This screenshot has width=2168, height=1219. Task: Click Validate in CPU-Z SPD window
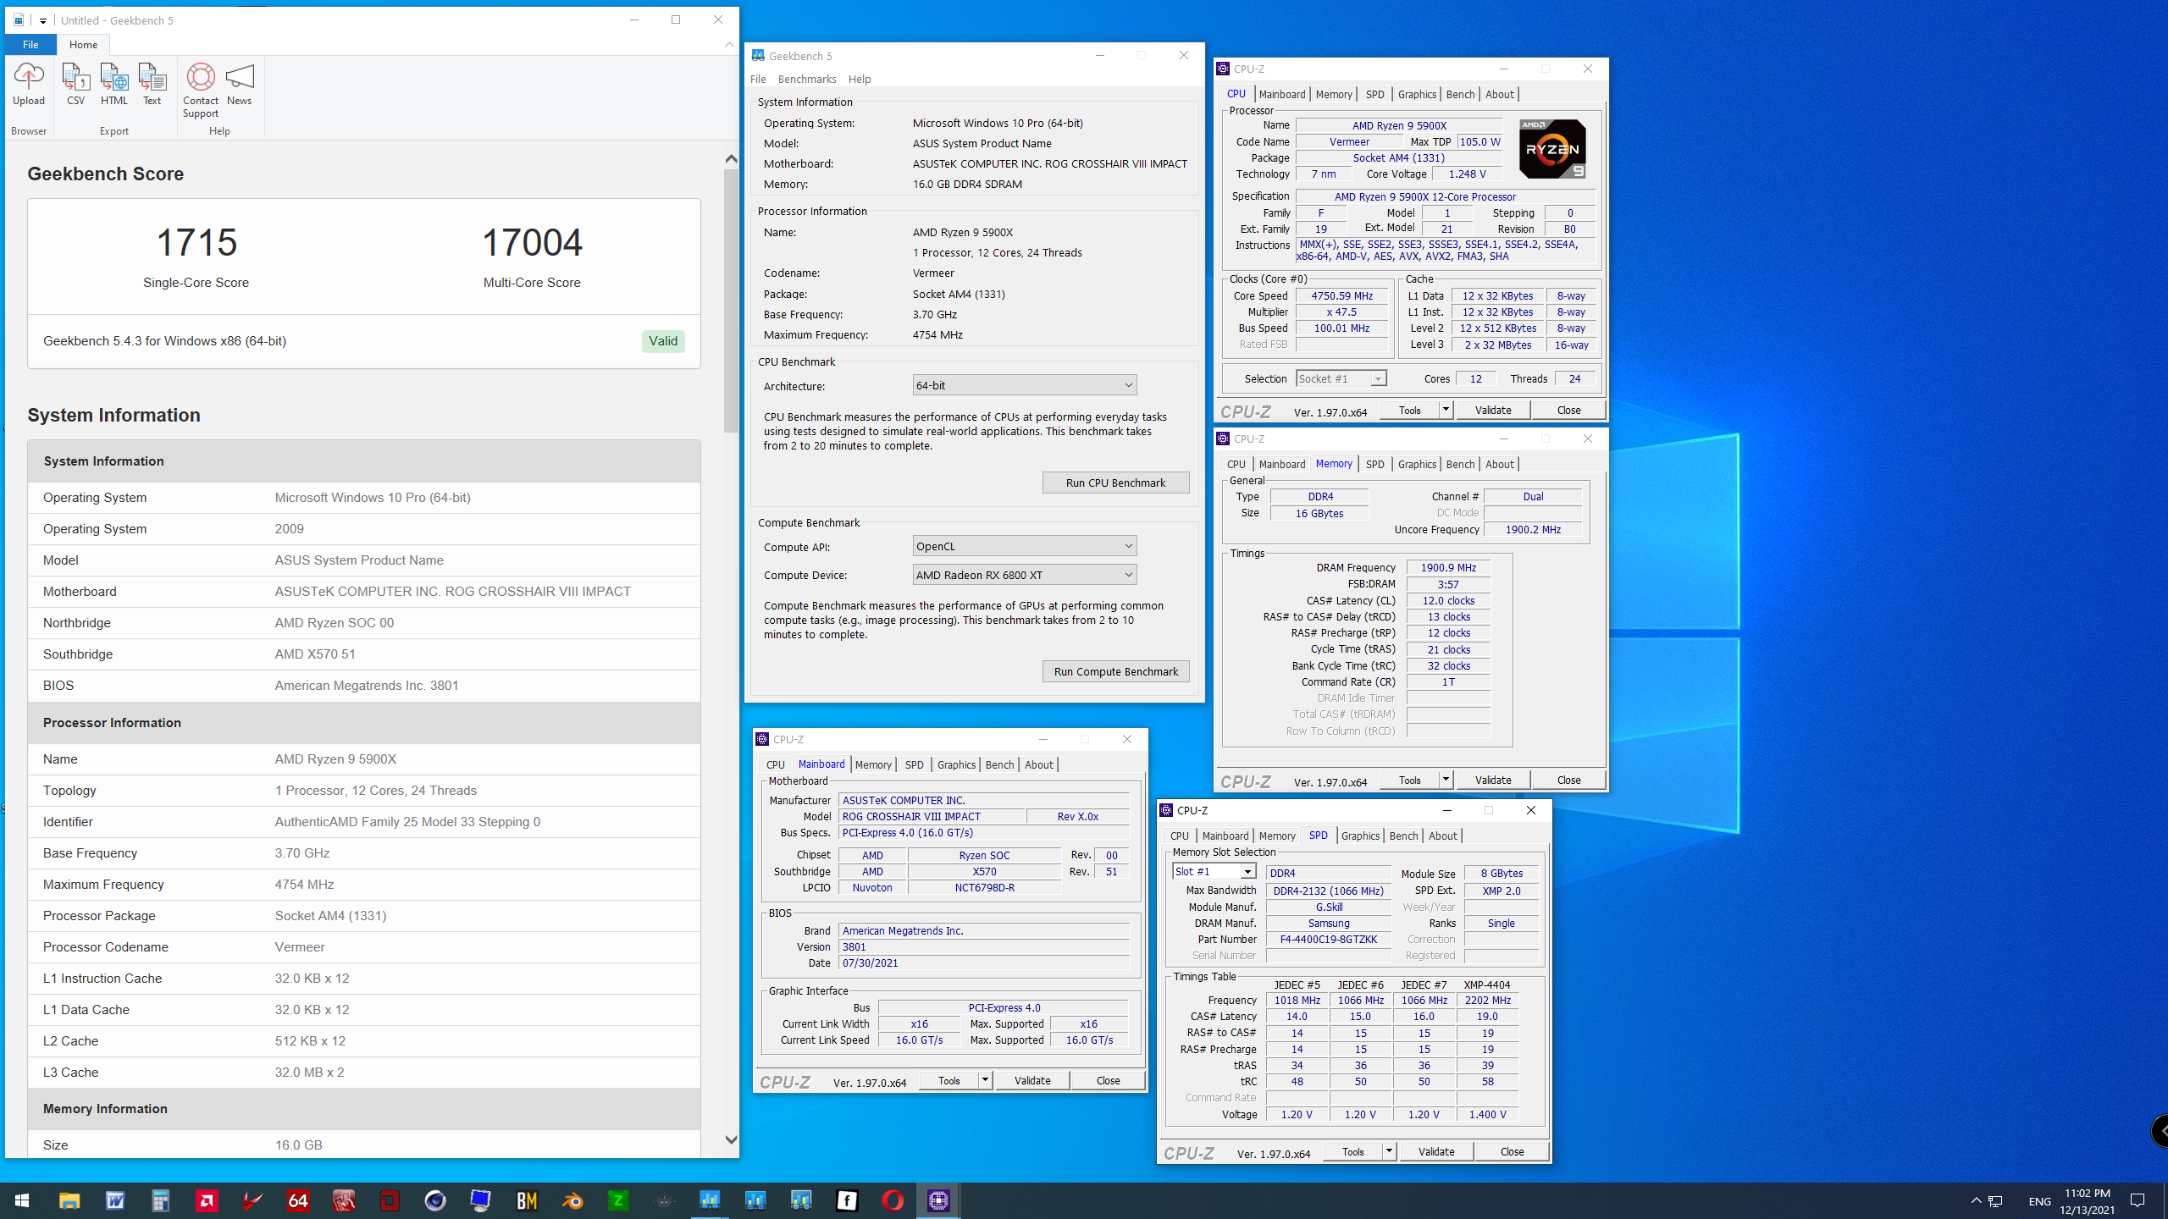1436,1151
